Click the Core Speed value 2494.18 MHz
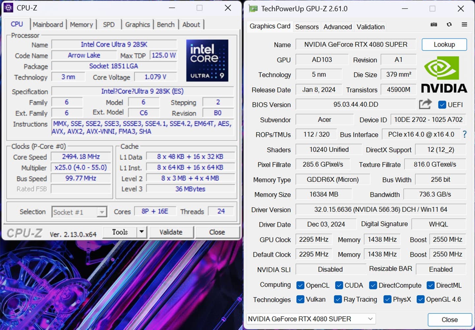475x330 pixels. click(x=81, y=156)
